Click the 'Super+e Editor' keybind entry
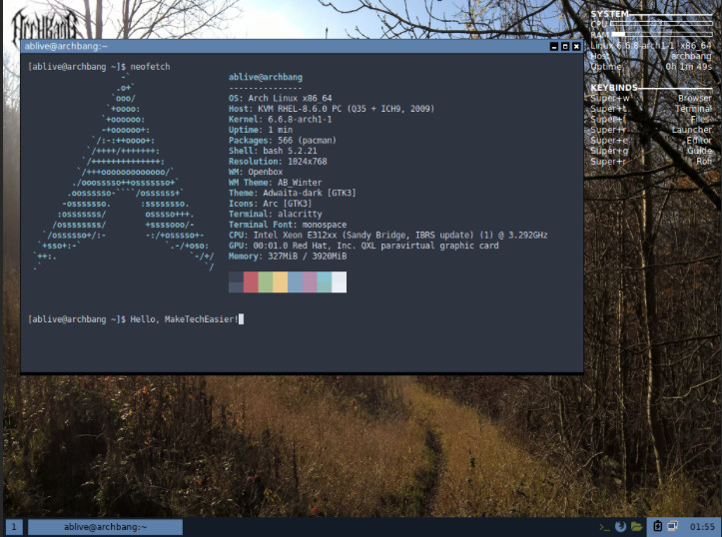Viewport: 722px width, 537px height. 651,141
